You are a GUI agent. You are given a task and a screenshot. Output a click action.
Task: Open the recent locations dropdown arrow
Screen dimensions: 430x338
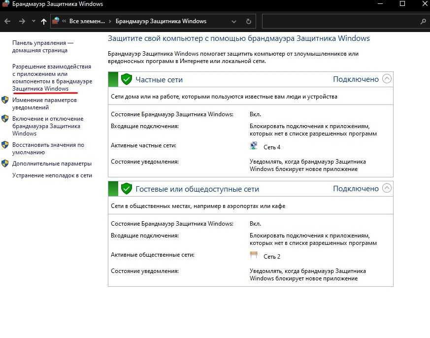click(x=33, y=22)
